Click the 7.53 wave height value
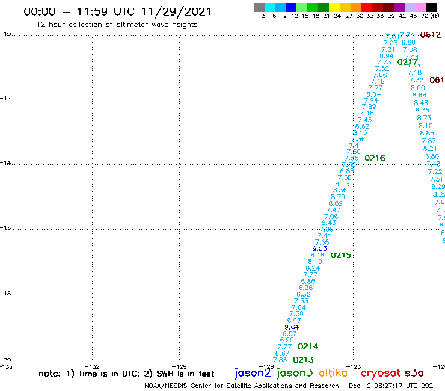Image resolution: width=445 pixels, height=391 pixels. click(301, 301)
